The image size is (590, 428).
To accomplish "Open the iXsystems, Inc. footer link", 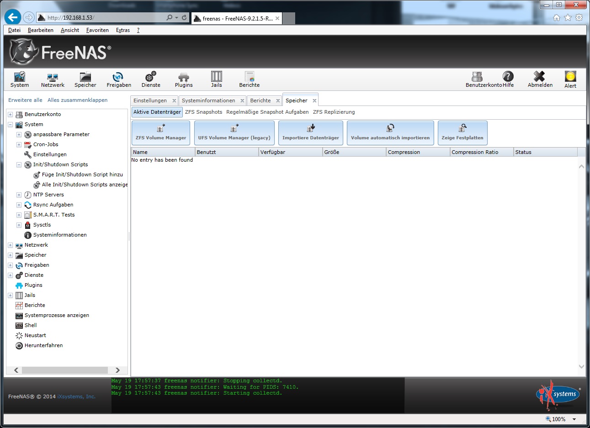I will [x=76, y=396].
